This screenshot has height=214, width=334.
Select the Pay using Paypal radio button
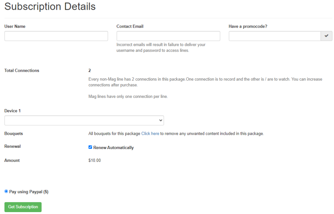6,191
